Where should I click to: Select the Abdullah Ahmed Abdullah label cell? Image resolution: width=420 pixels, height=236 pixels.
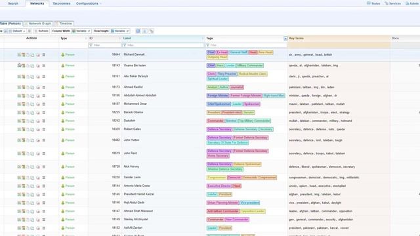[x=163, y=96]
